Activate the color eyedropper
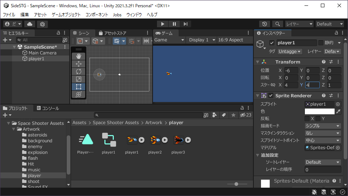 click(x=338, y=111)
